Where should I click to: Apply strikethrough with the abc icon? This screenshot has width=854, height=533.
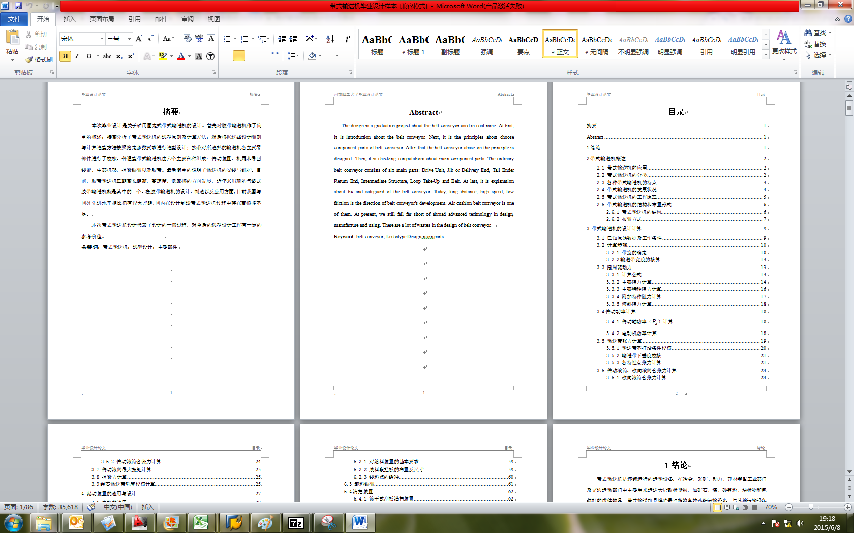pyautogui.click(x=107, y=56)
